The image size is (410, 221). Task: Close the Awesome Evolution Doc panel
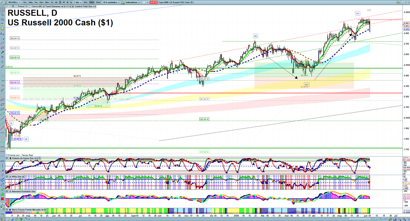pyautogui.click(x=7, y=192)
